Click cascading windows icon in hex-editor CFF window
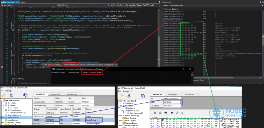This screenshot has height=128, width=264. [143, 95]
